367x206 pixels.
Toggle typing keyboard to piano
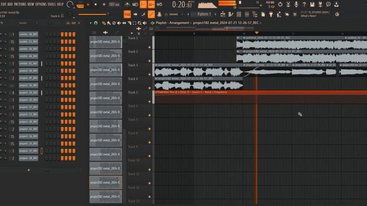127,14
